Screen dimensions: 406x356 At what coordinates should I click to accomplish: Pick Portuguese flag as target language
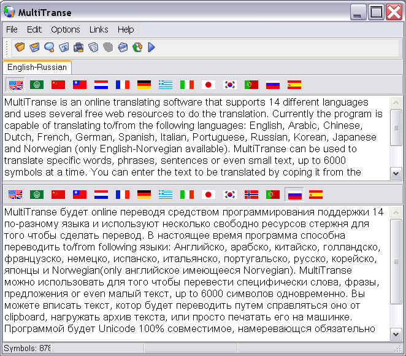tap(273, 195)
